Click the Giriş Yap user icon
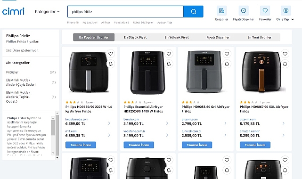Viewport: 302px width, 179px height. 286,10
